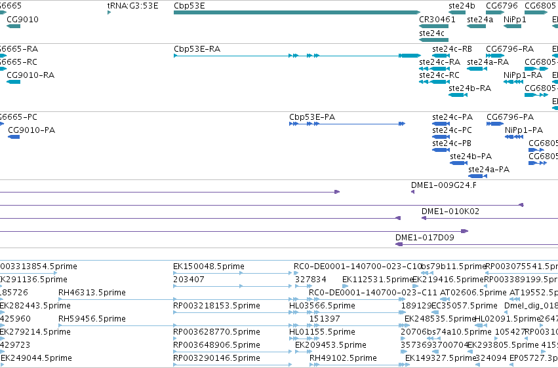Click the RH59456.5prime EST label
Viewport: 558px width, 368px height.
coord(92,319)
